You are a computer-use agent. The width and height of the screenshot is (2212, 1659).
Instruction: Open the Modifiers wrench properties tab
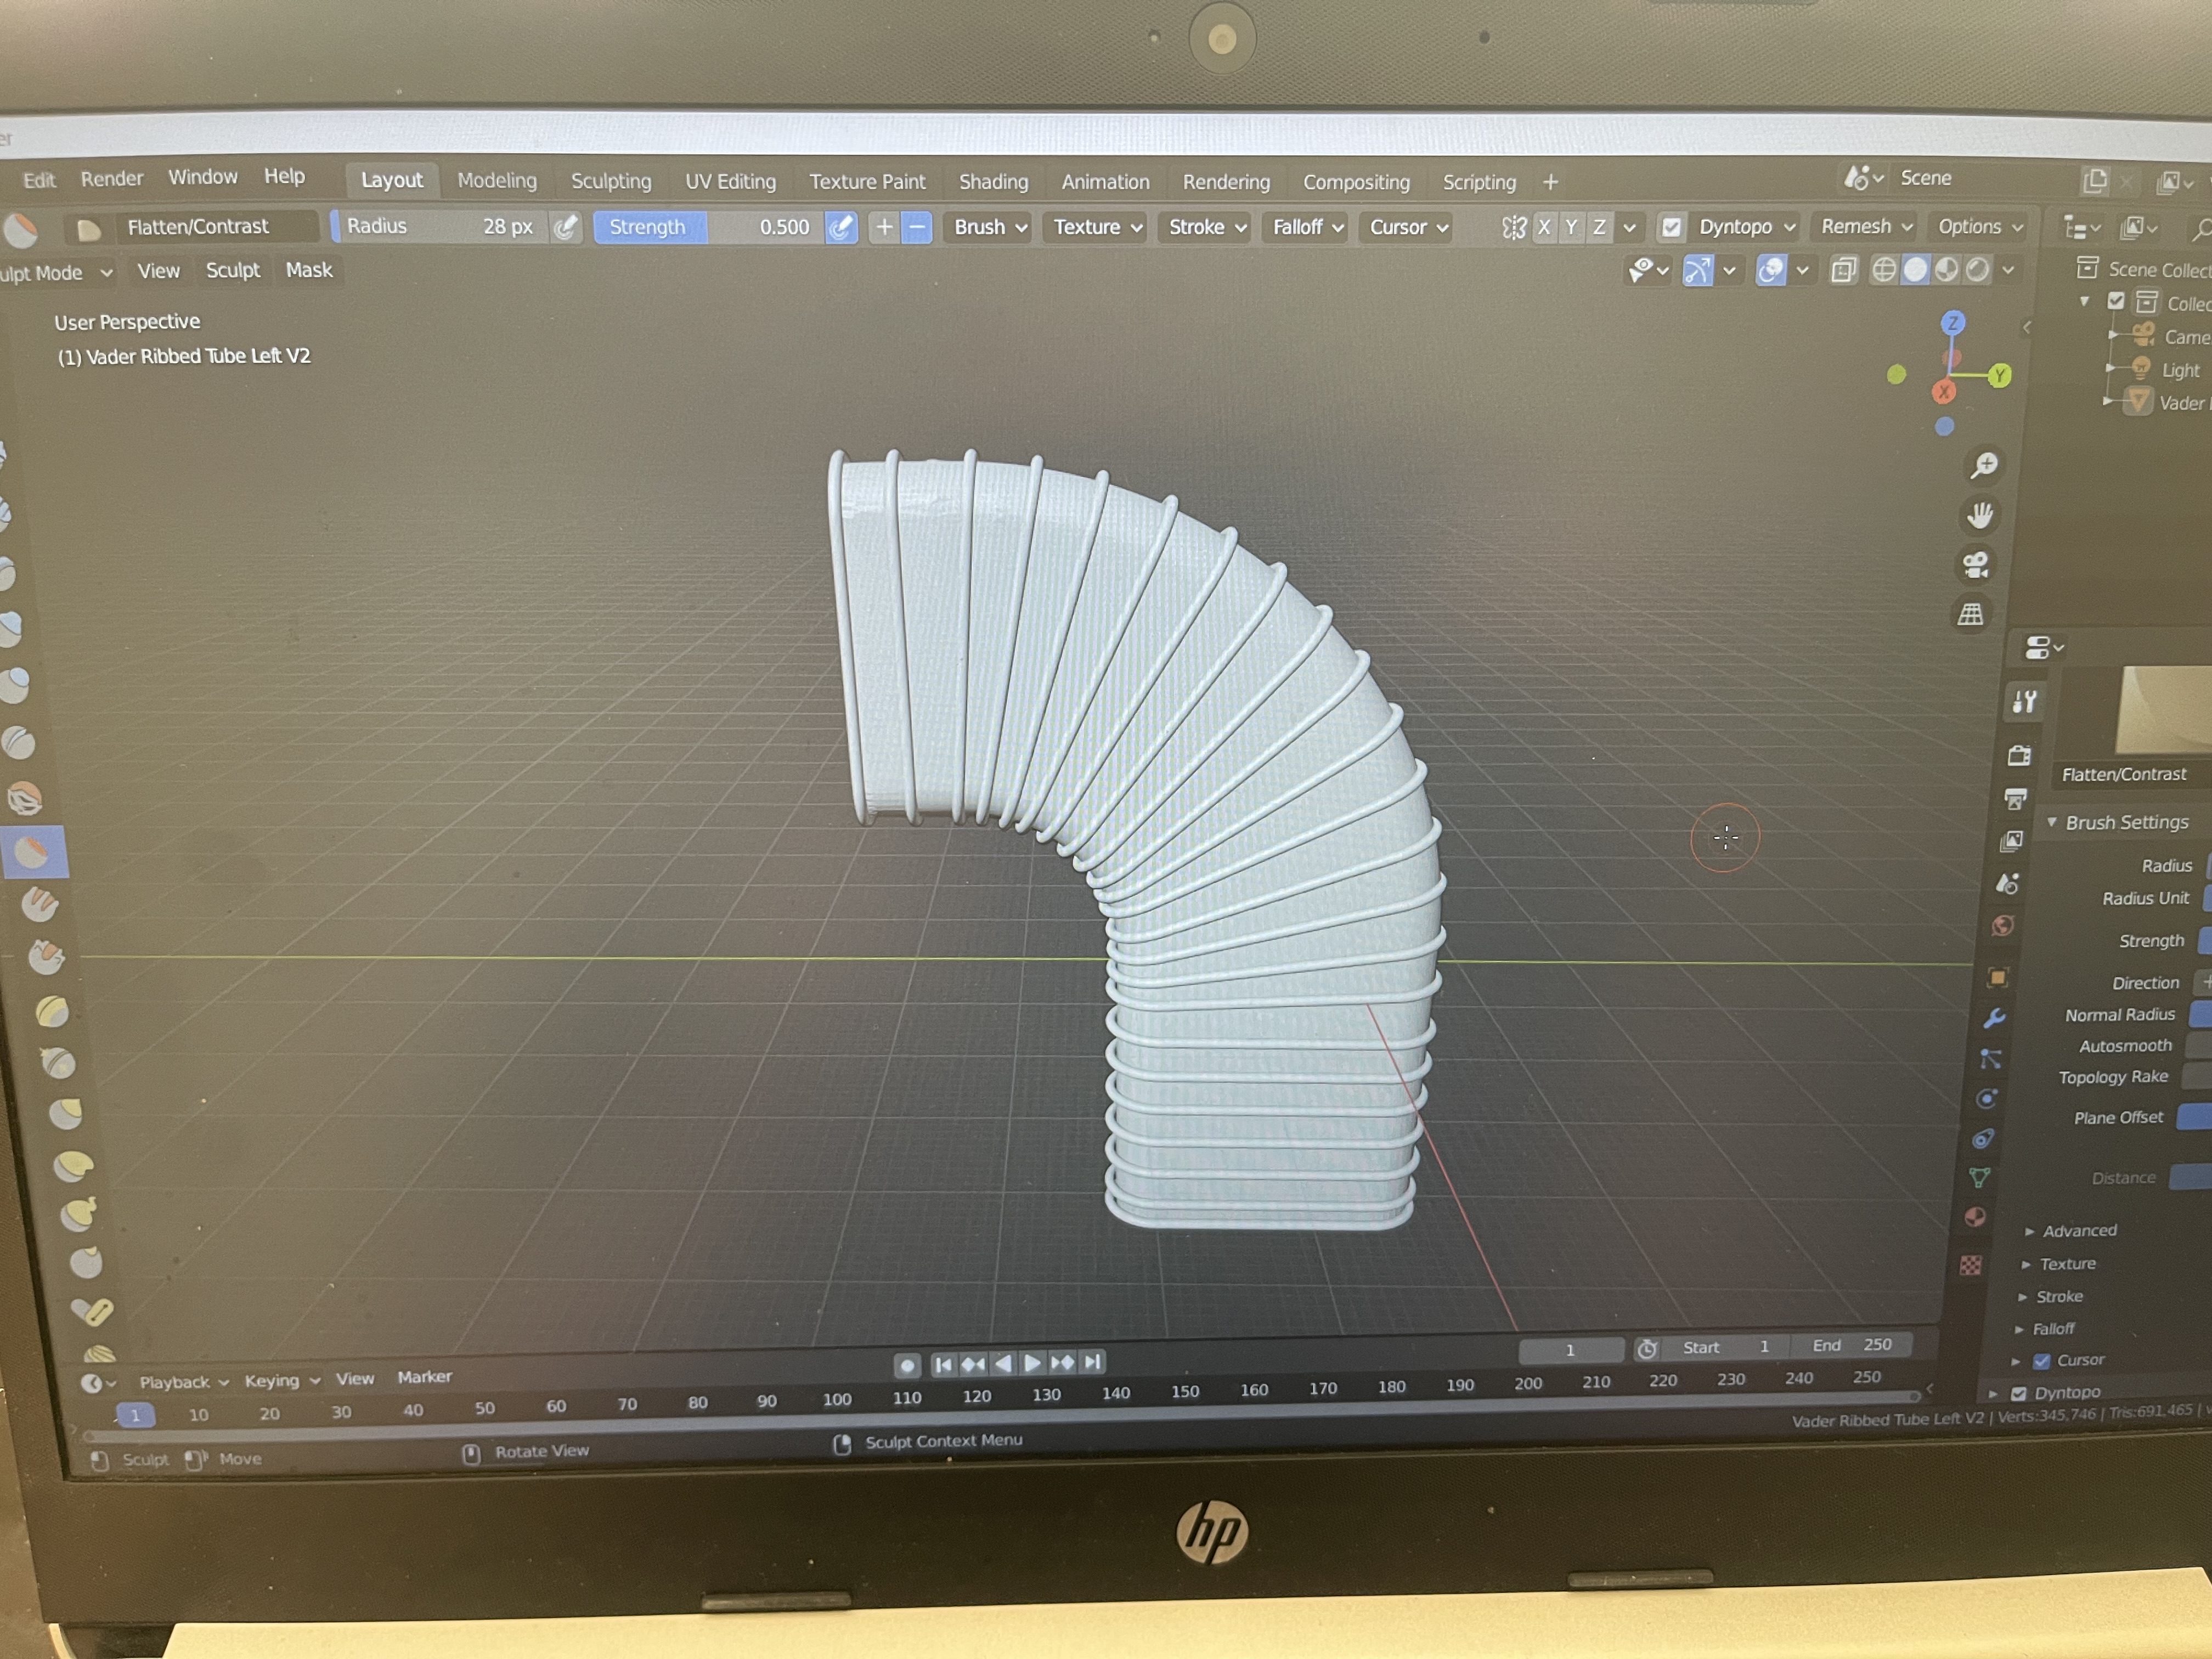pos(1993,1018)
